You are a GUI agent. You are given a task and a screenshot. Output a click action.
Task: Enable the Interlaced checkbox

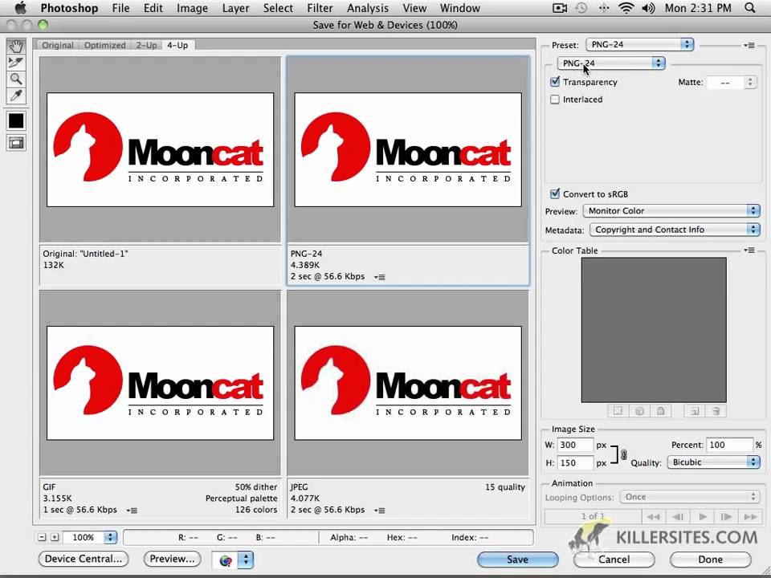[555, 100]
